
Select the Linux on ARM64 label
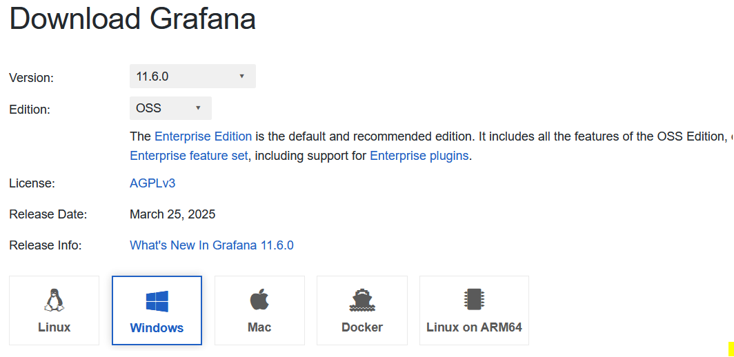point(474,327)
